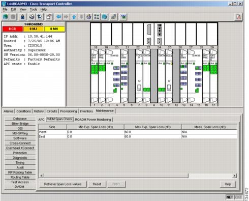The height and width of the screenshot is (201, 249).
Task: Open the Protection side tab
Action: pyautogui.click(x=20, y=153)
